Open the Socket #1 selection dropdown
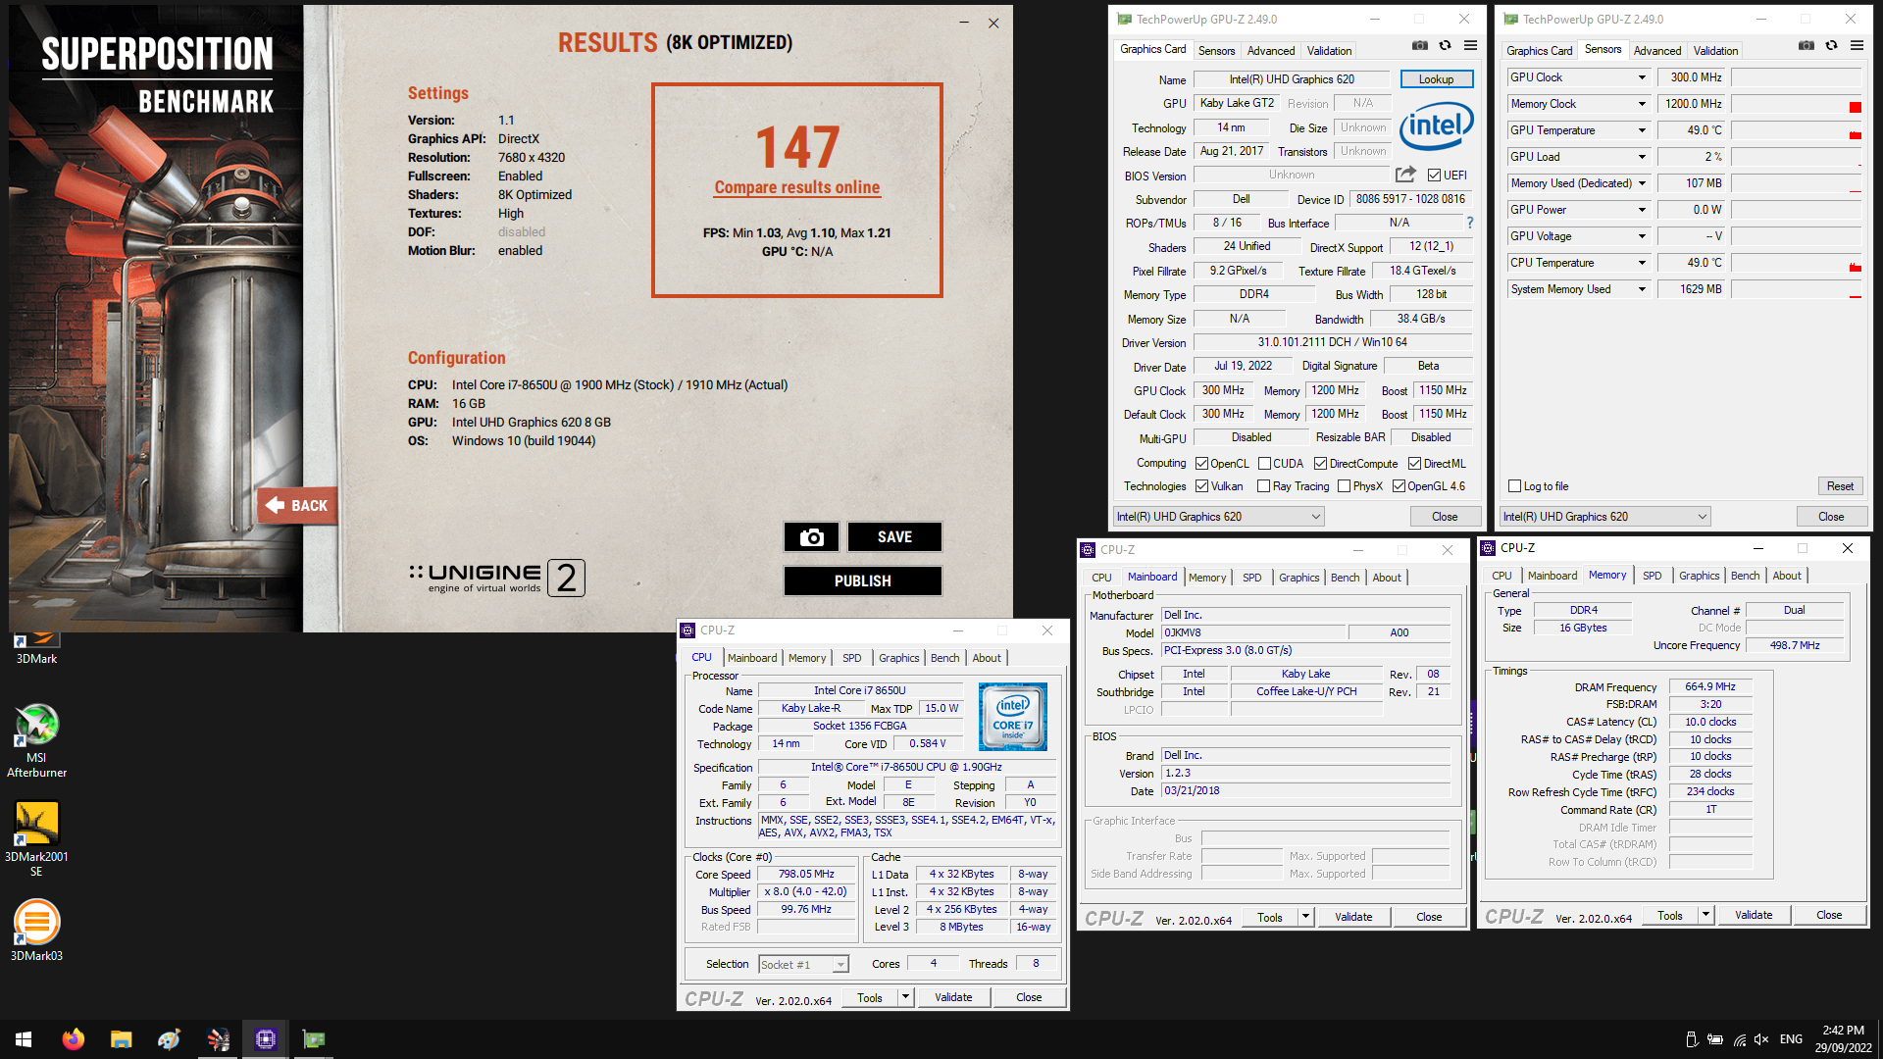The width and height of the screenshot is (1883, 1059). pos(803,965)
